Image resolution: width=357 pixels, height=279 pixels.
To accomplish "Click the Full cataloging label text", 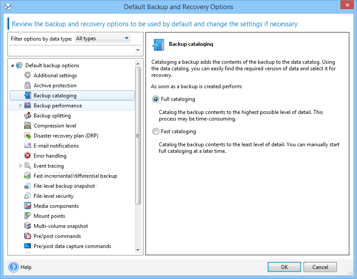I will coord(178,99).
